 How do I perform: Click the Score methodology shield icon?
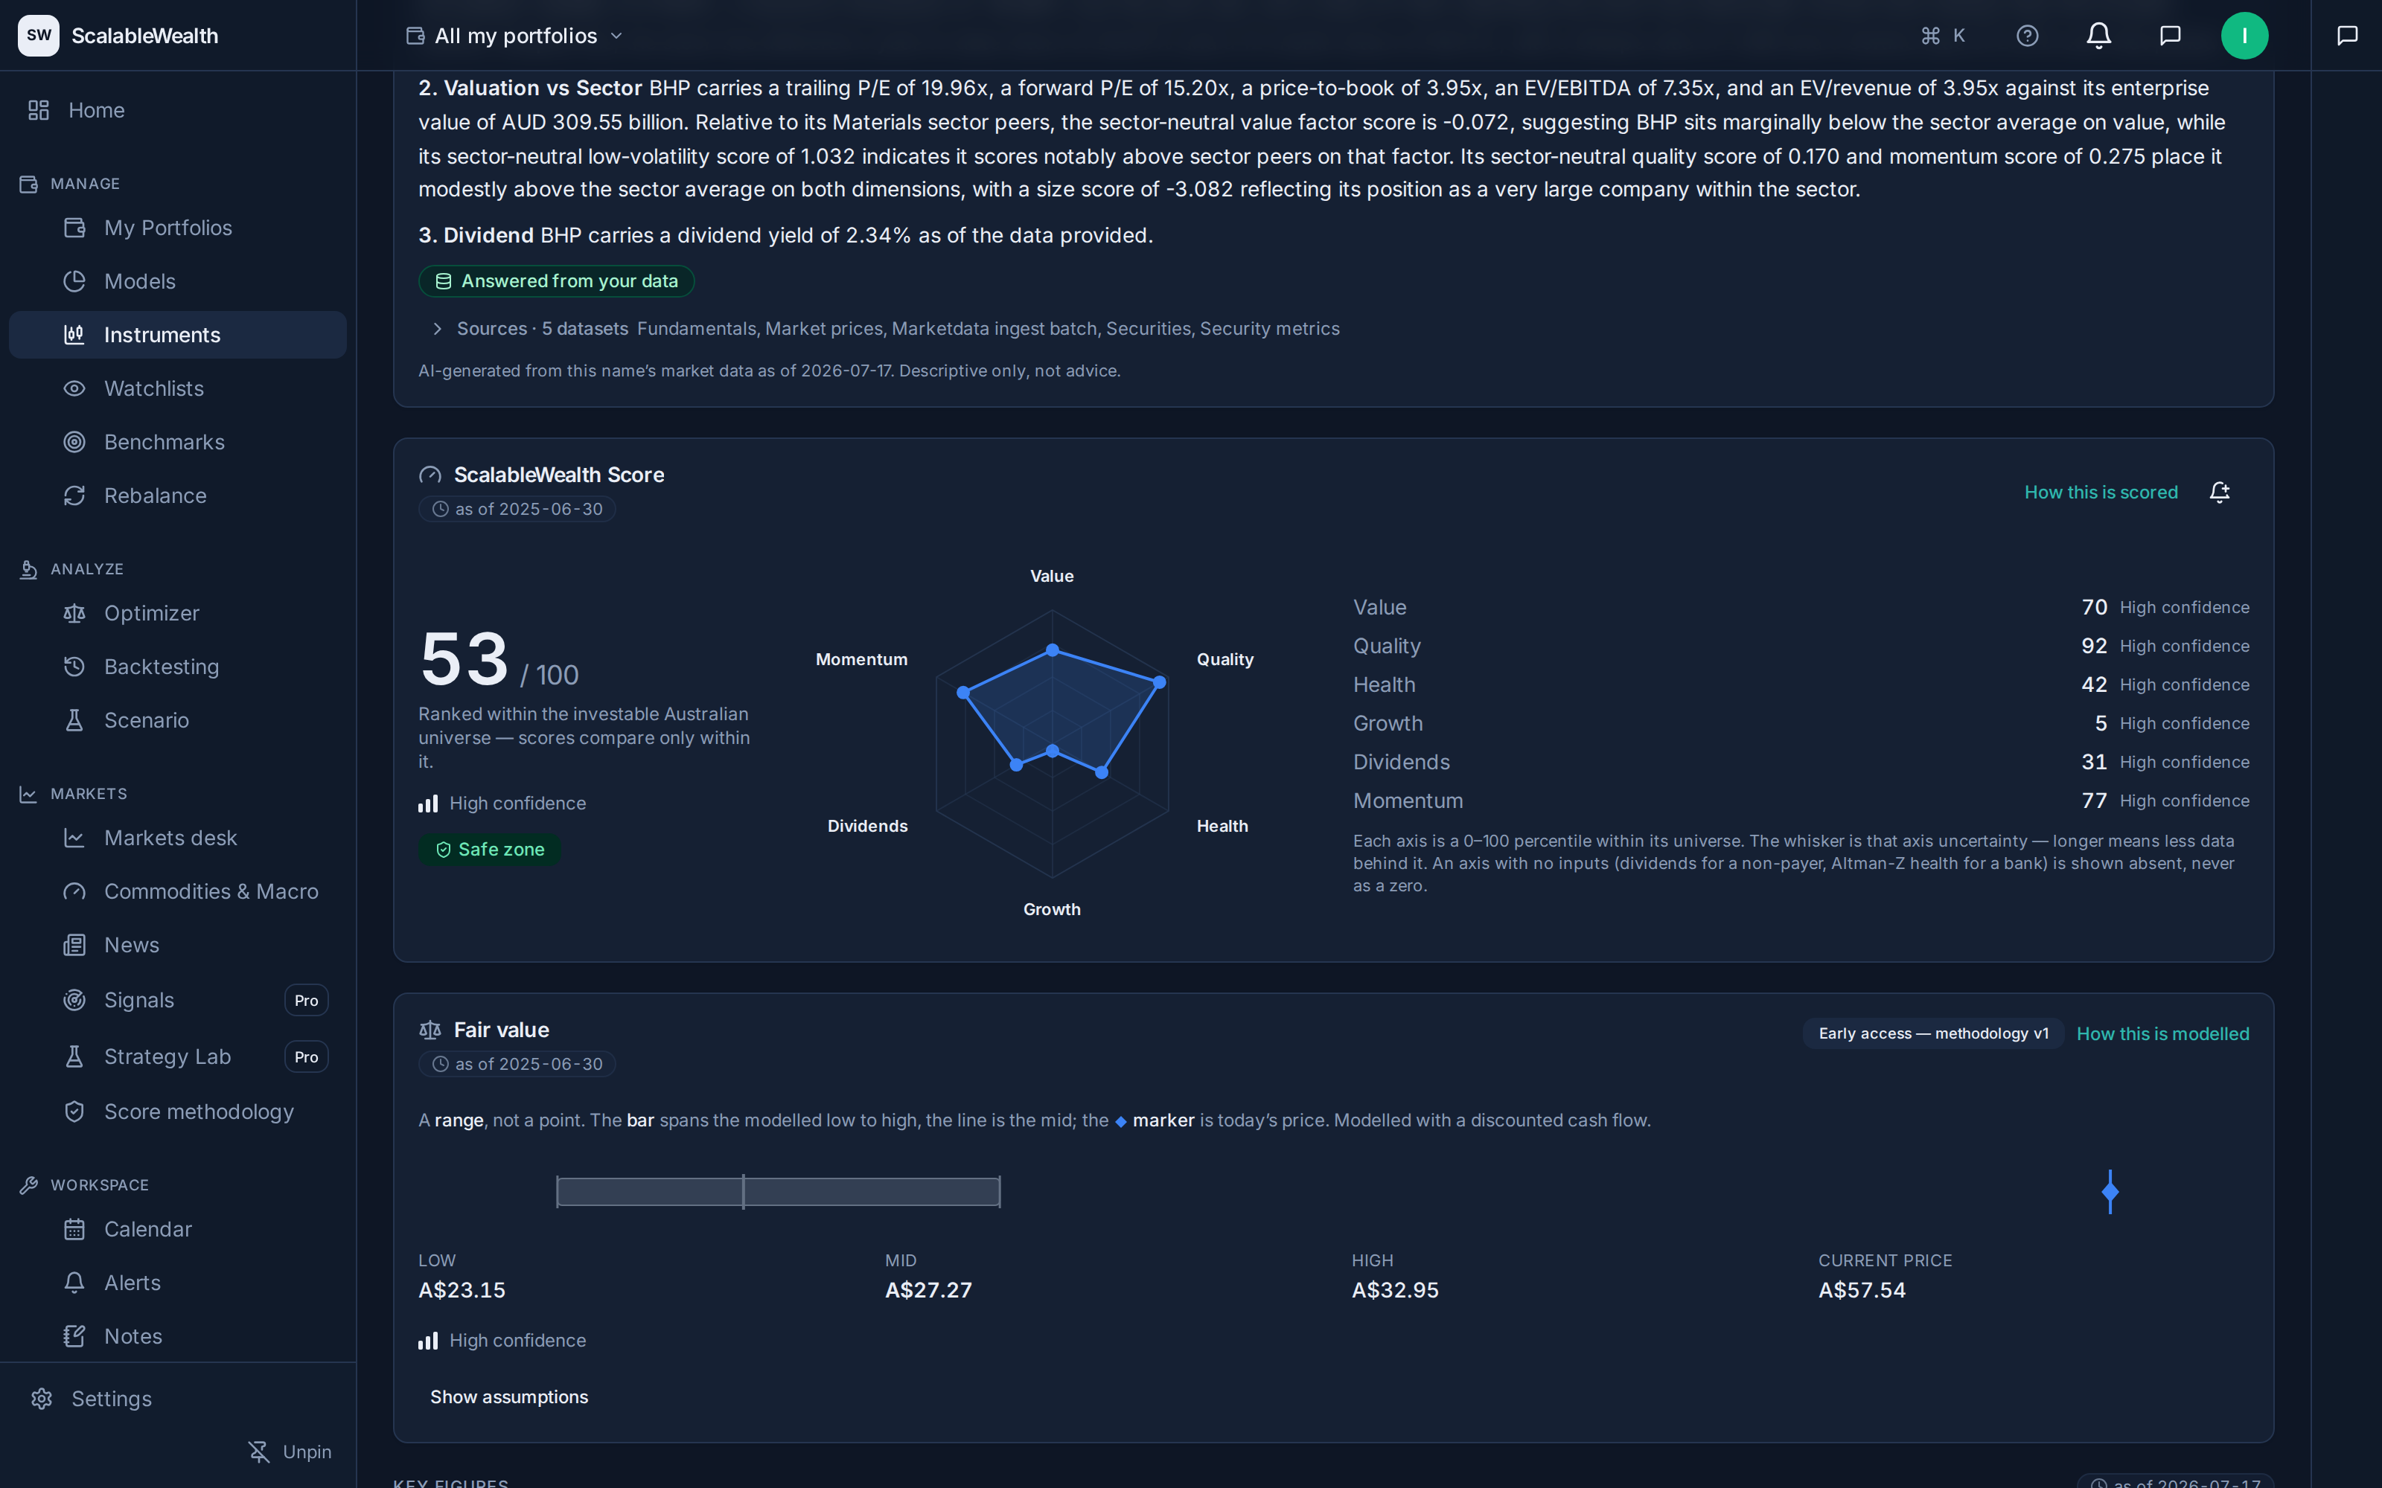74,1112
